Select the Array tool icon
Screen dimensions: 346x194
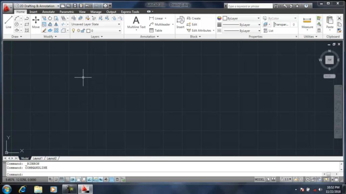tap(56, 31)
